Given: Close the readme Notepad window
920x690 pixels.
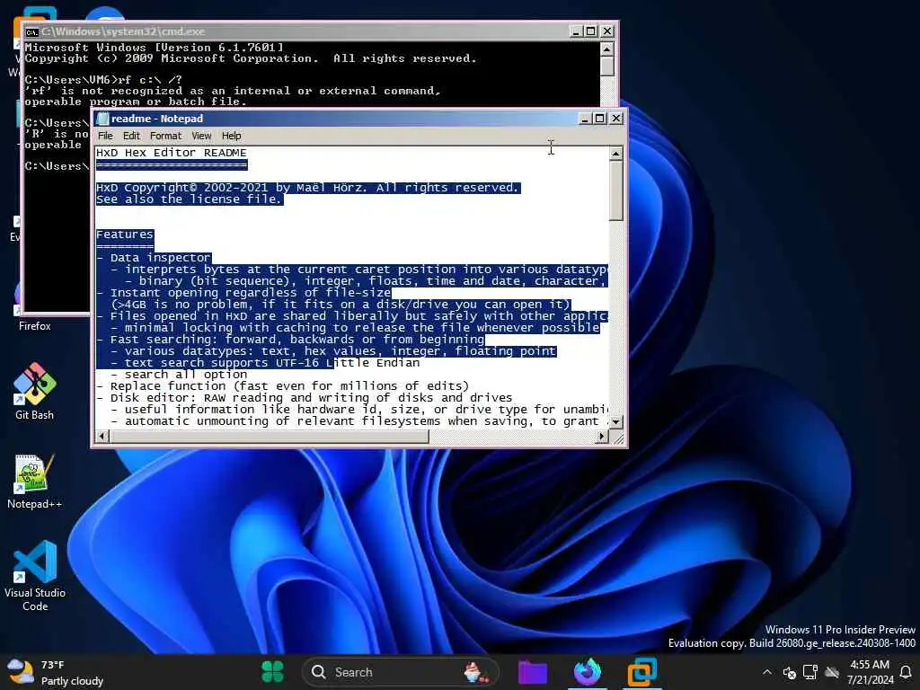Looking at the screenshot, I should pos(616,119).
